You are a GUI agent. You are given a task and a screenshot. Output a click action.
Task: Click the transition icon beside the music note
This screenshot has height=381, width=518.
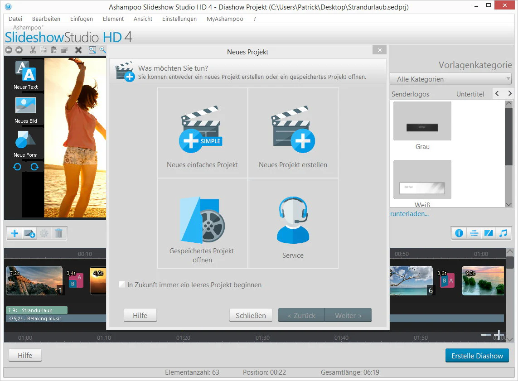[x=489, y=233]
